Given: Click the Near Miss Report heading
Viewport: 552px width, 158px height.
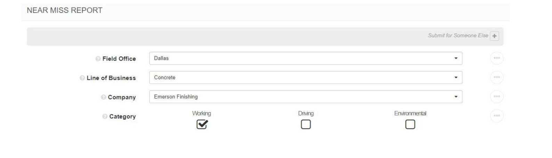Looking at the screenshot, I should pyautogui.click(x=65, y=10).
